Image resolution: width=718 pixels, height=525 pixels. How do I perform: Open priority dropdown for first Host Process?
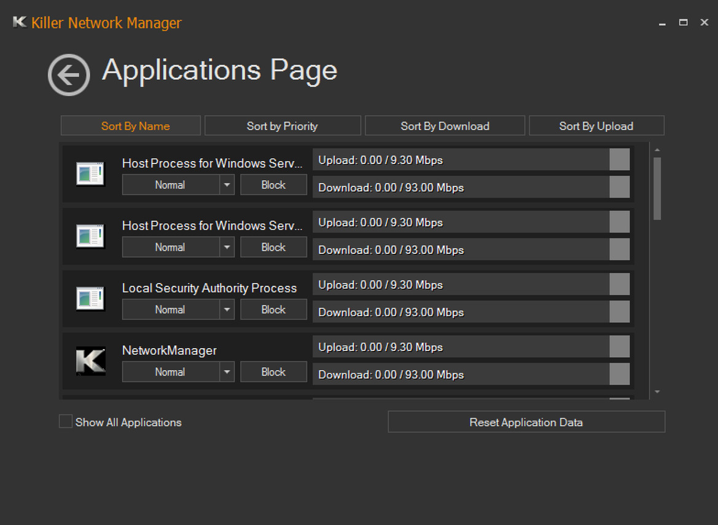tap(227, 185)
